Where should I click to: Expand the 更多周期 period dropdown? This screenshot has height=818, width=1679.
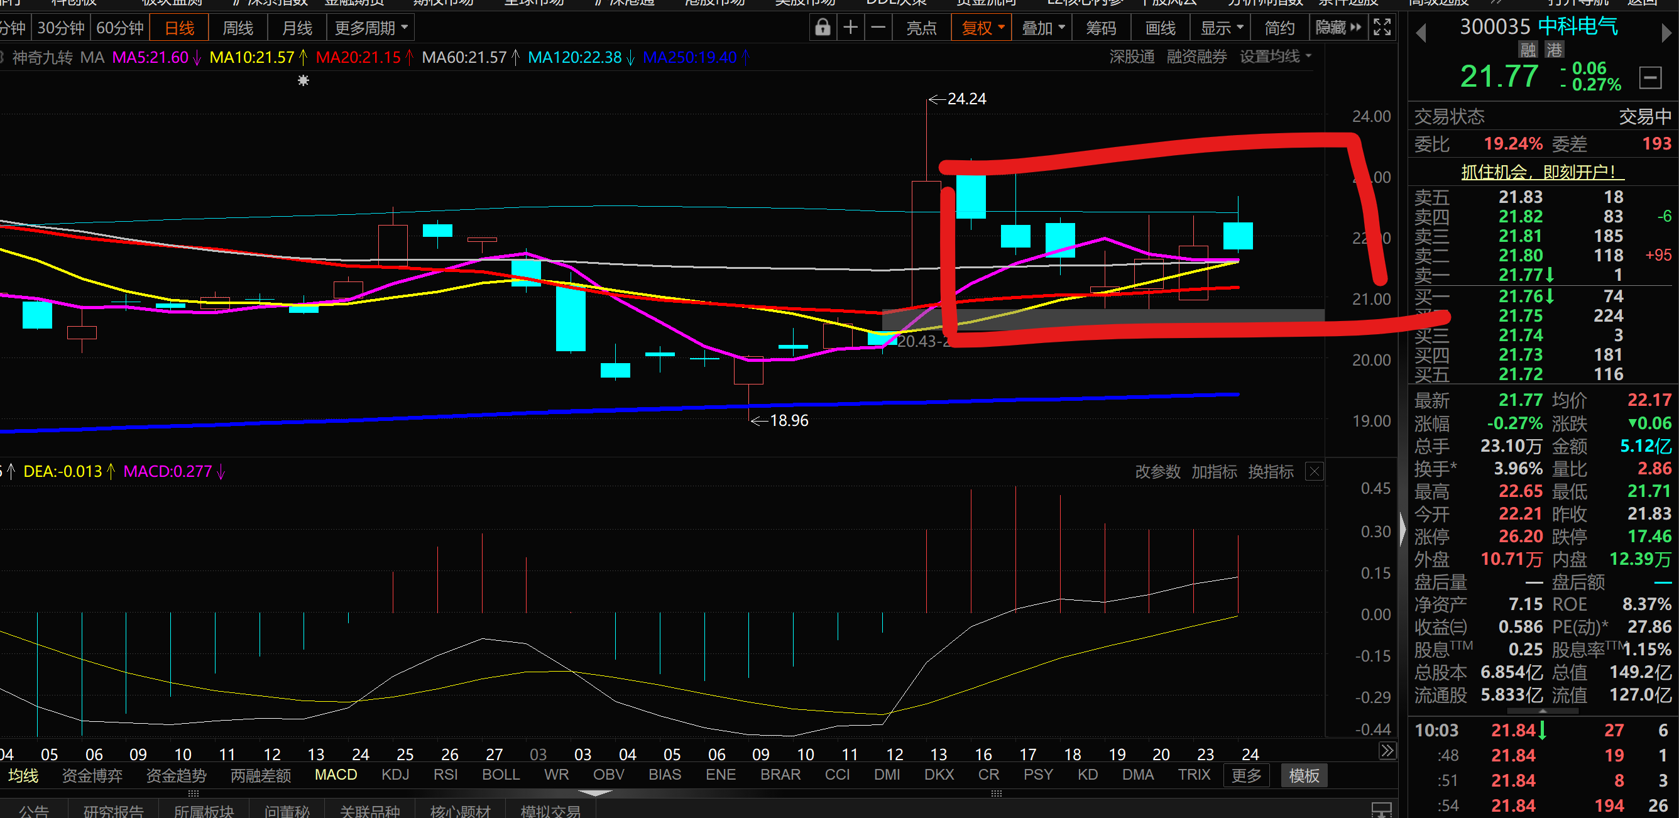371,28
